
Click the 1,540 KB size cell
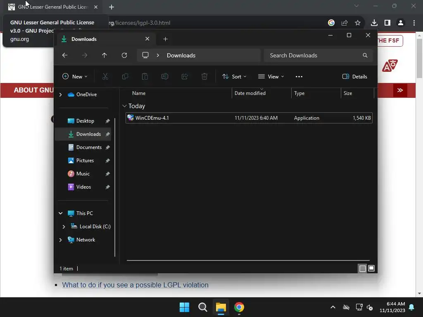(x=362, y=118)
